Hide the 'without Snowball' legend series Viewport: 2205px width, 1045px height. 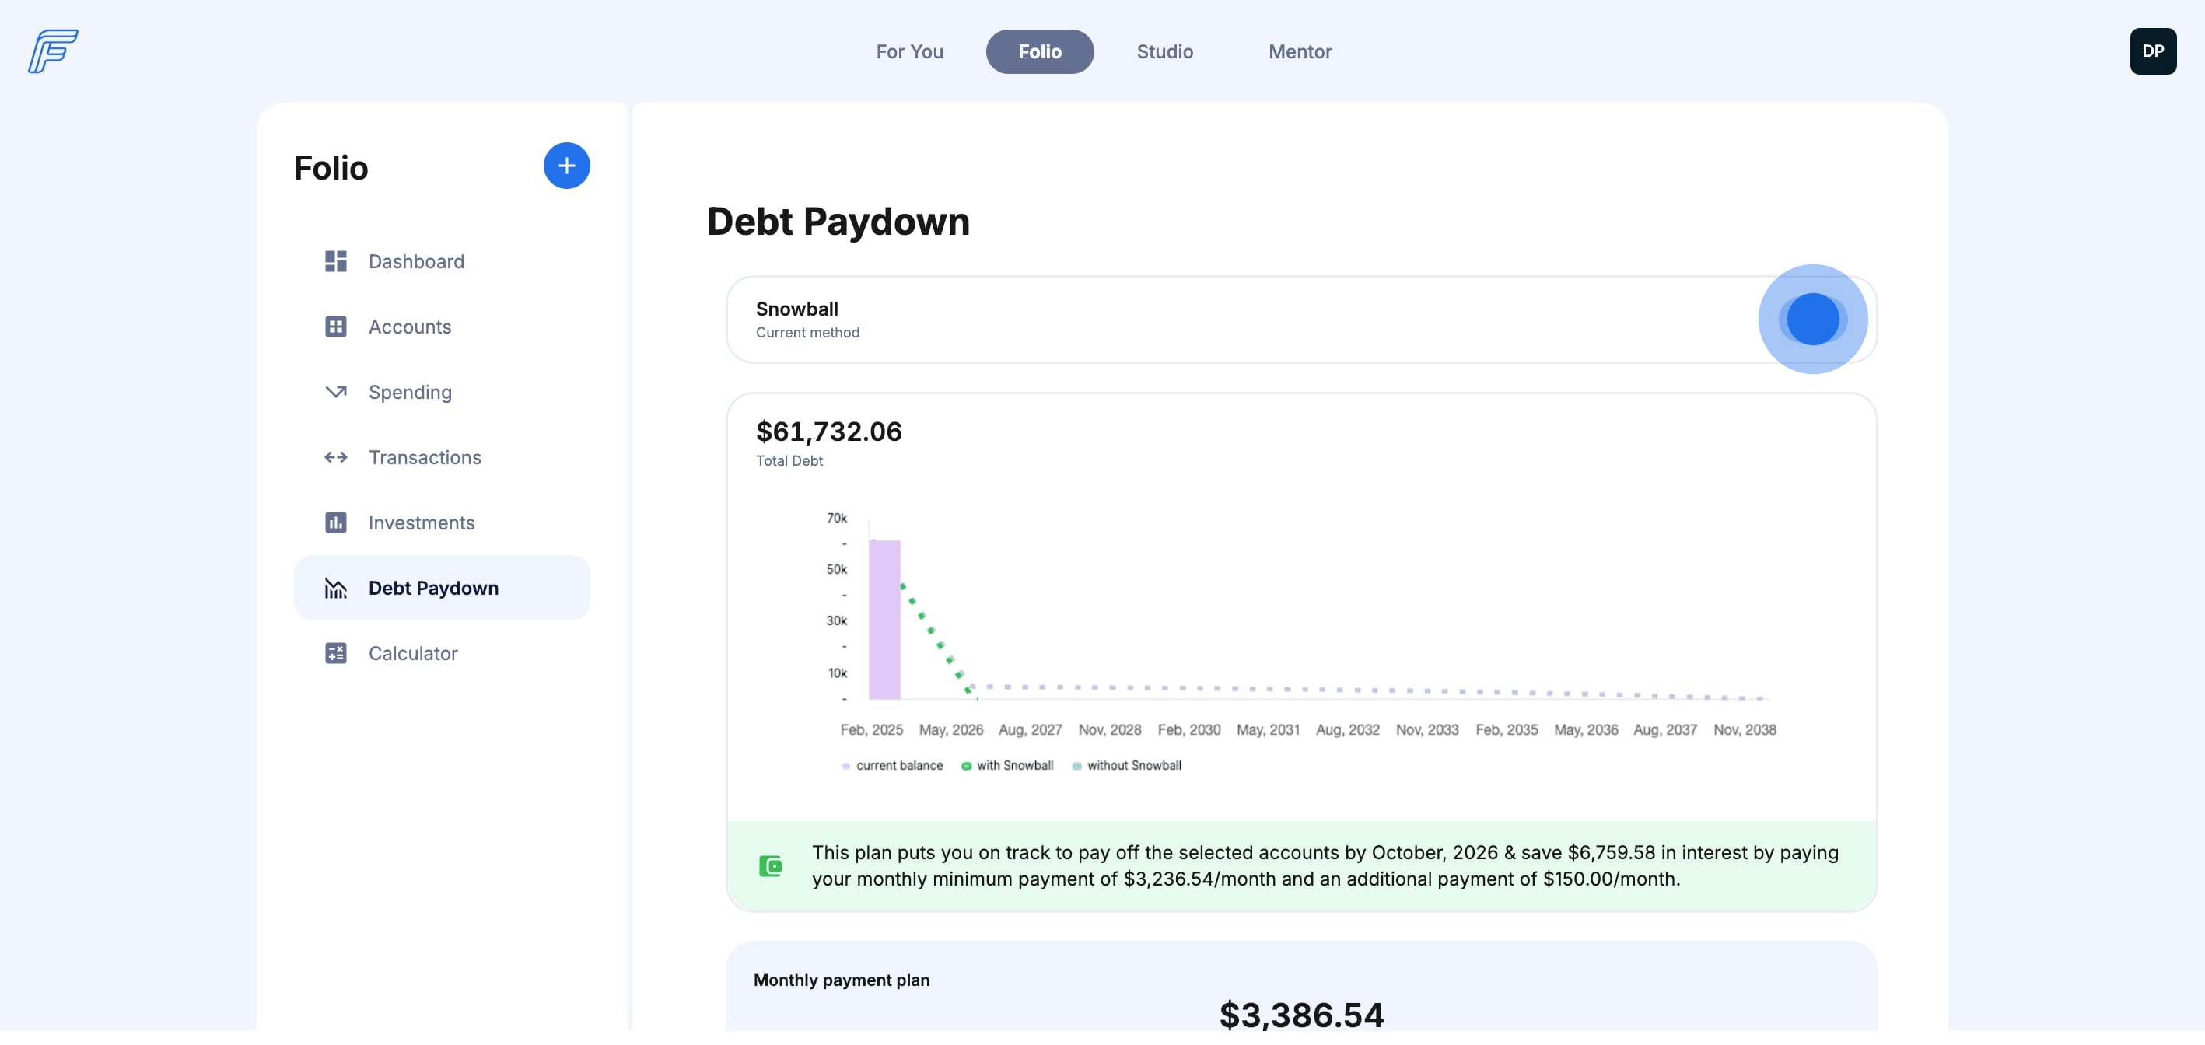[x=1132, y=766]
